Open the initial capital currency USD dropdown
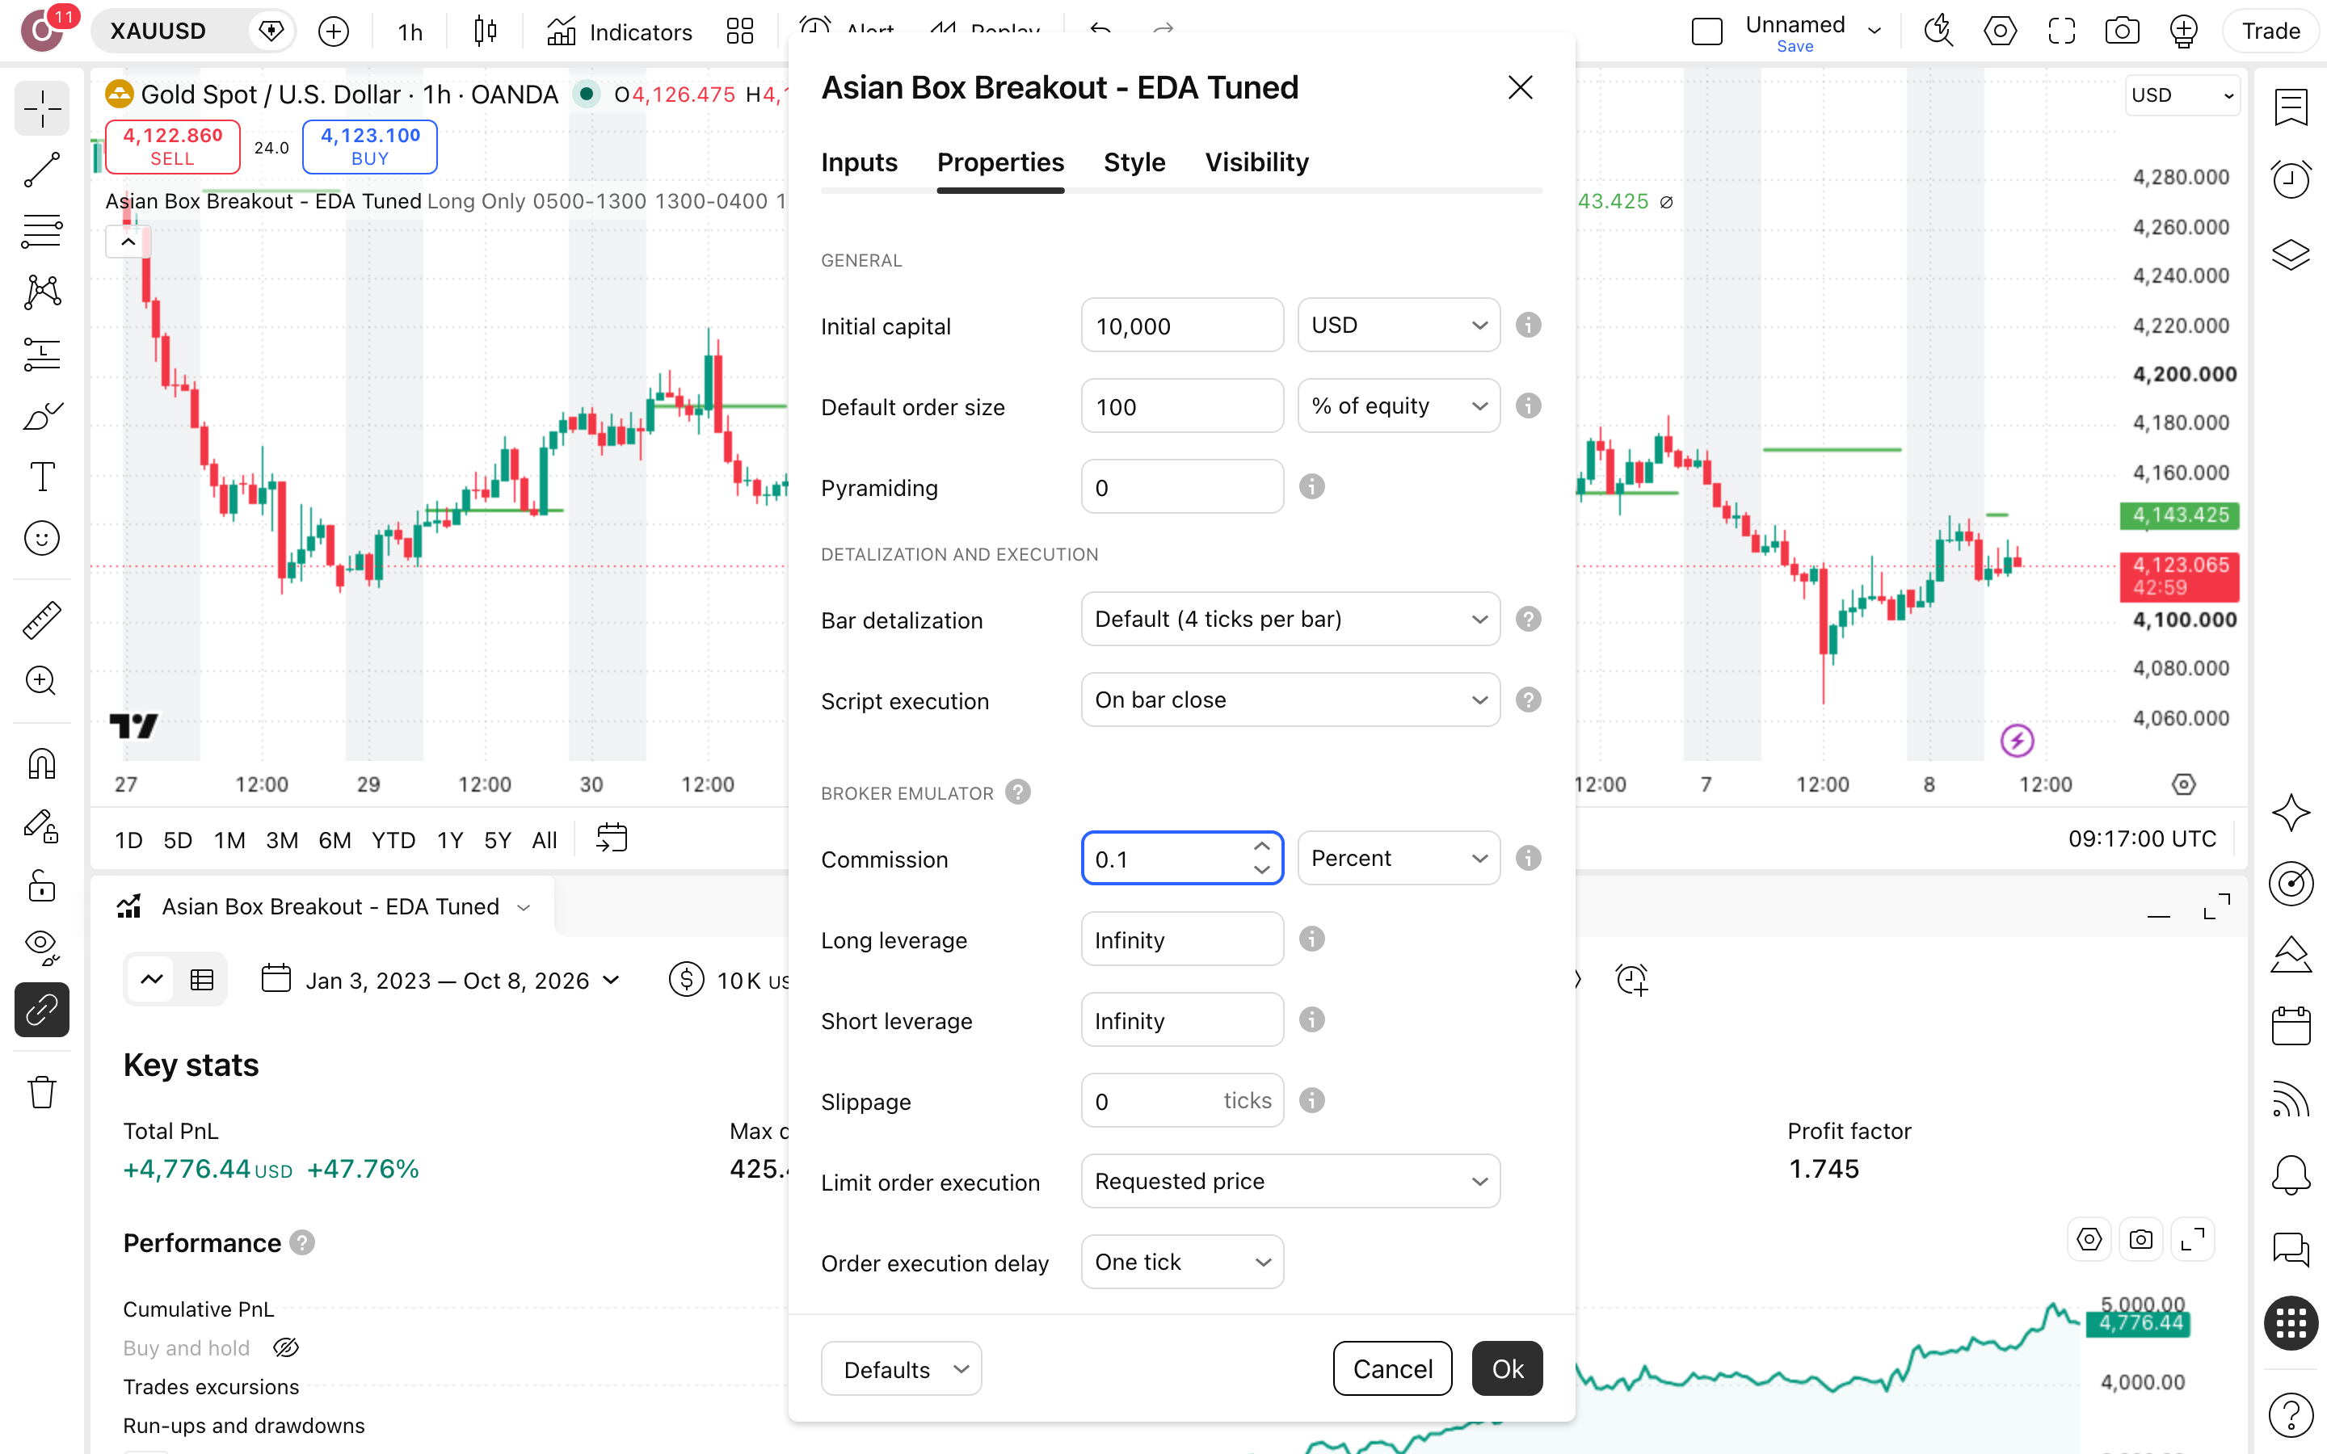 (x=1398, y=325)
